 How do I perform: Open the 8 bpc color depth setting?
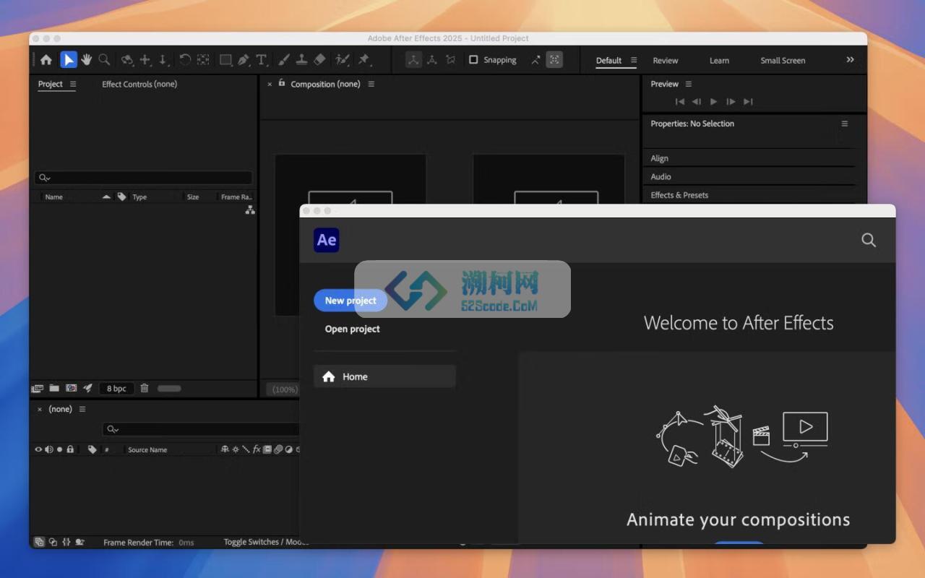116,389
